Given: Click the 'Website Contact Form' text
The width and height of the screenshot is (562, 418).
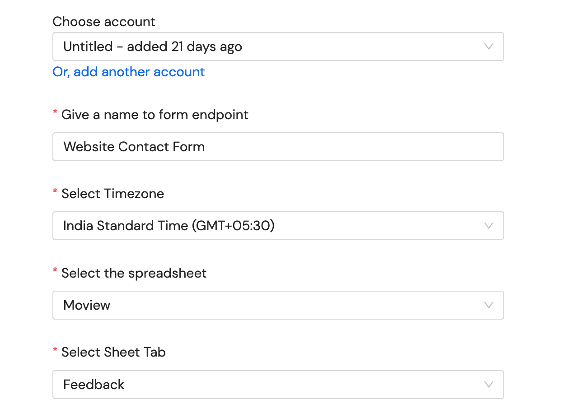Looking at the screenshot, I should [134, 147].
